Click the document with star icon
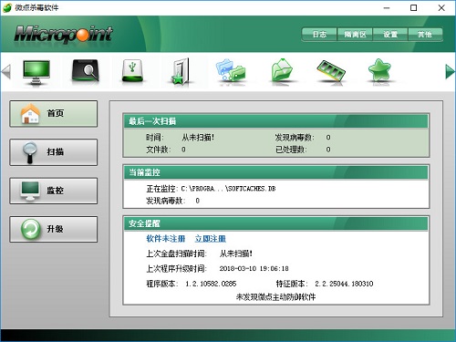This screenshot has height=342, width=456. [x=180, y=71]
